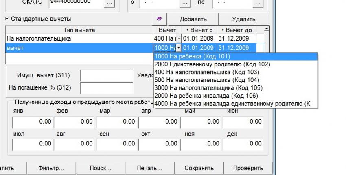Image resolution: width=346 pixels, height=175 pixels.
Task: Open the date 'по' ellipsis picker button
Action: [x=258, y=3]
